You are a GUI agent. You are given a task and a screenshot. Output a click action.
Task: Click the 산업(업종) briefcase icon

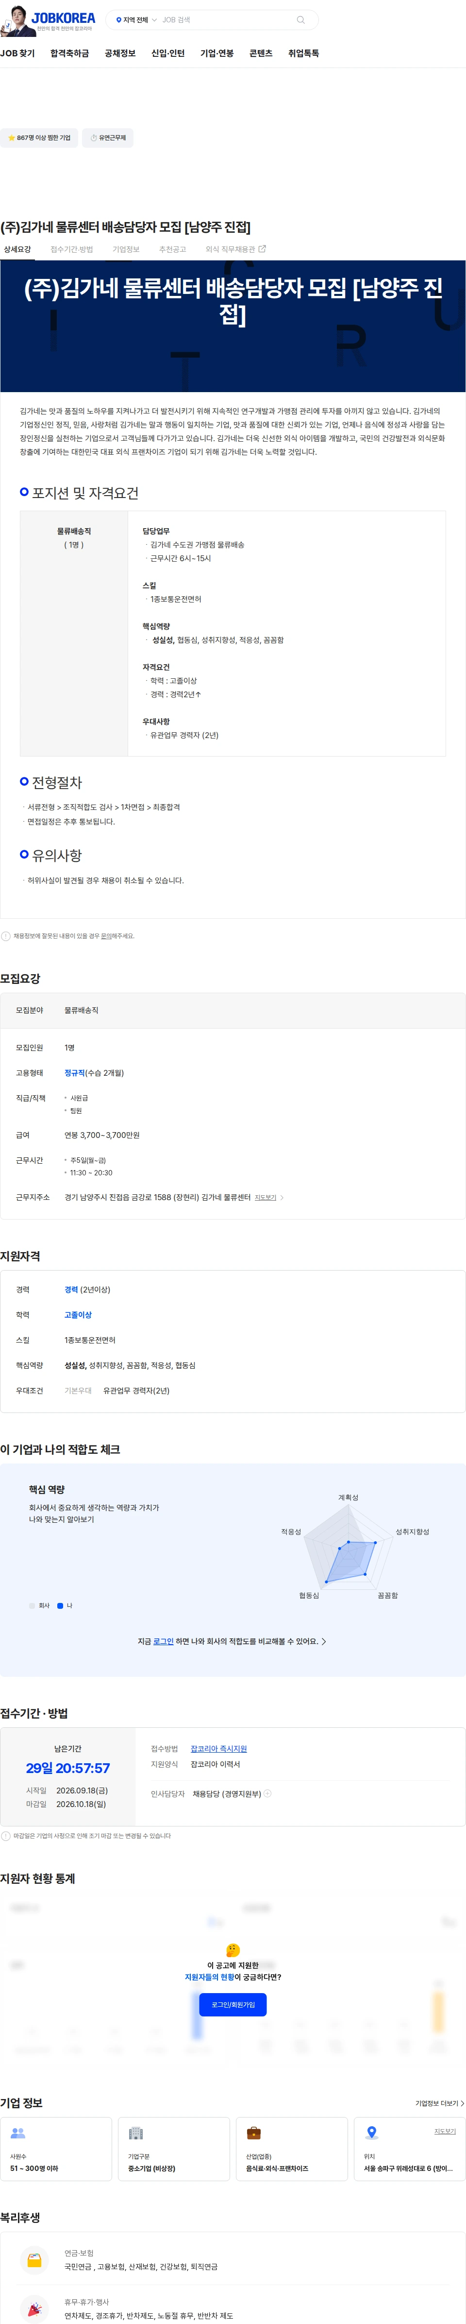click(x=254, y=2133)
